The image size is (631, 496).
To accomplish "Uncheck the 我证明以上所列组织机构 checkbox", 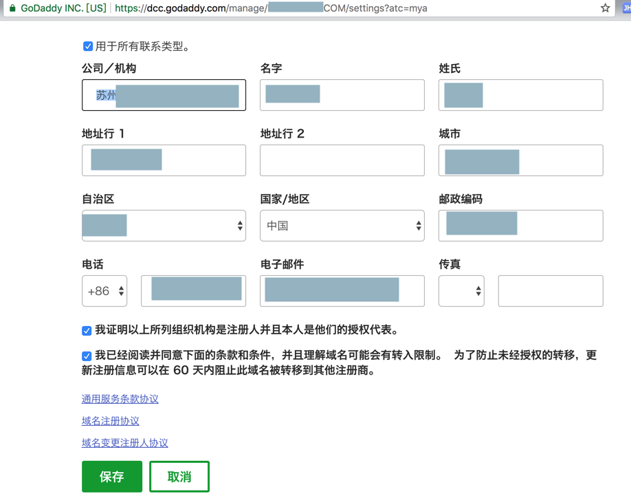I will tap(87, 331).
